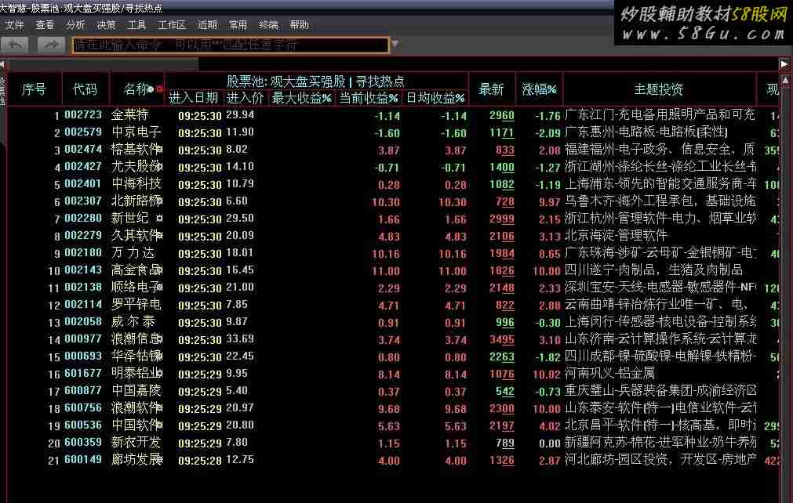The height and width of the screenshot is (503, 793).
Task: Open the 常用 menu
Action: (238, 25)
